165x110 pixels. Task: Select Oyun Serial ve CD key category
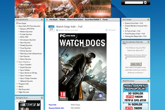pyautogui.click(x=29, y=73)
